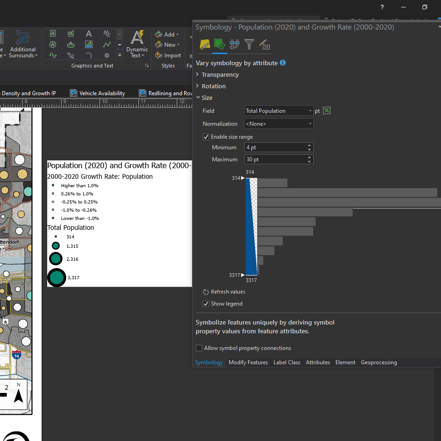Increment the Maximum size value with its up stepper
This screenshot has height=441, width=441.
click(309, 157)
